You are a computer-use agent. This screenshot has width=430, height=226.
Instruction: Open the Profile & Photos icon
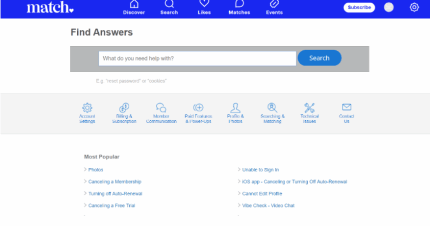point(235,108)
